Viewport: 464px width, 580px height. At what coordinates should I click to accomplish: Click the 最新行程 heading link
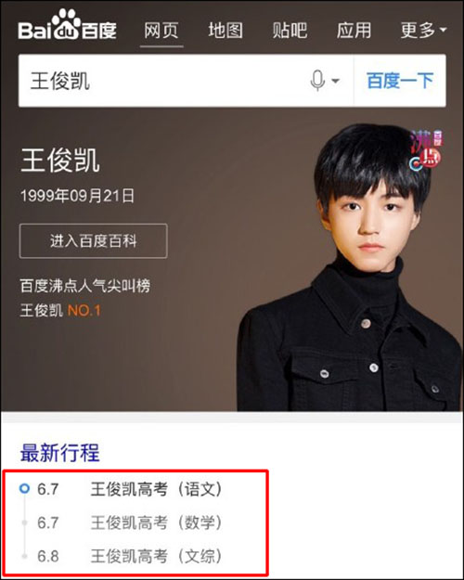(x=60, y=453)
